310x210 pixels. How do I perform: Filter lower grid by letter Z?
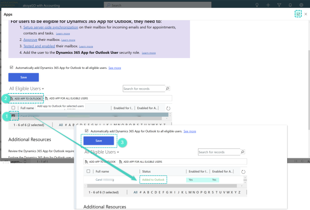click(239, 192)
